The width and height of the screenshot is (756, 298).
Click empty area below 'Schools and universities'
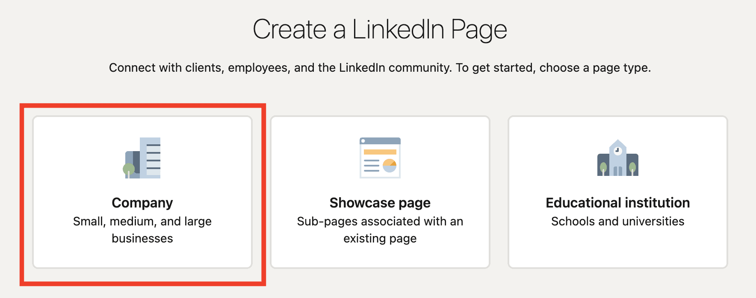pyautogui.click(x=618, y=250)
